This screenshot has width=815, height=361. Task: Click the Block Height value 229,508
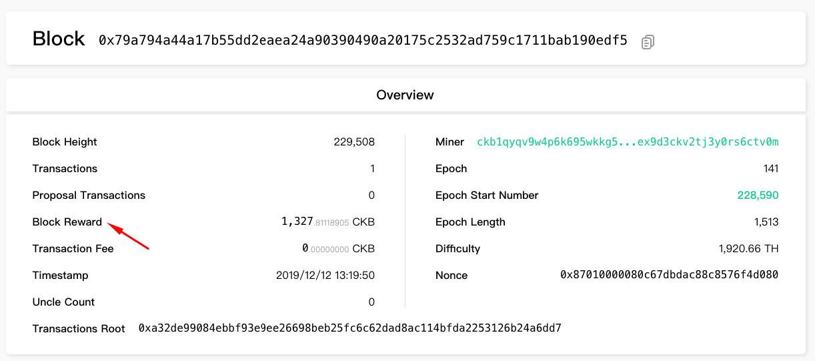[354, 142]
